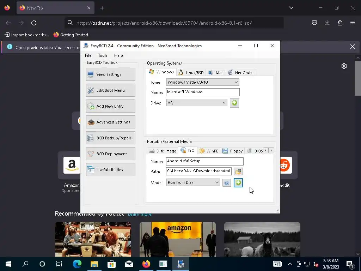This screenshot has height=271, width=361.
Task: Open BCD Deployment section
Action: coord(110,154)
